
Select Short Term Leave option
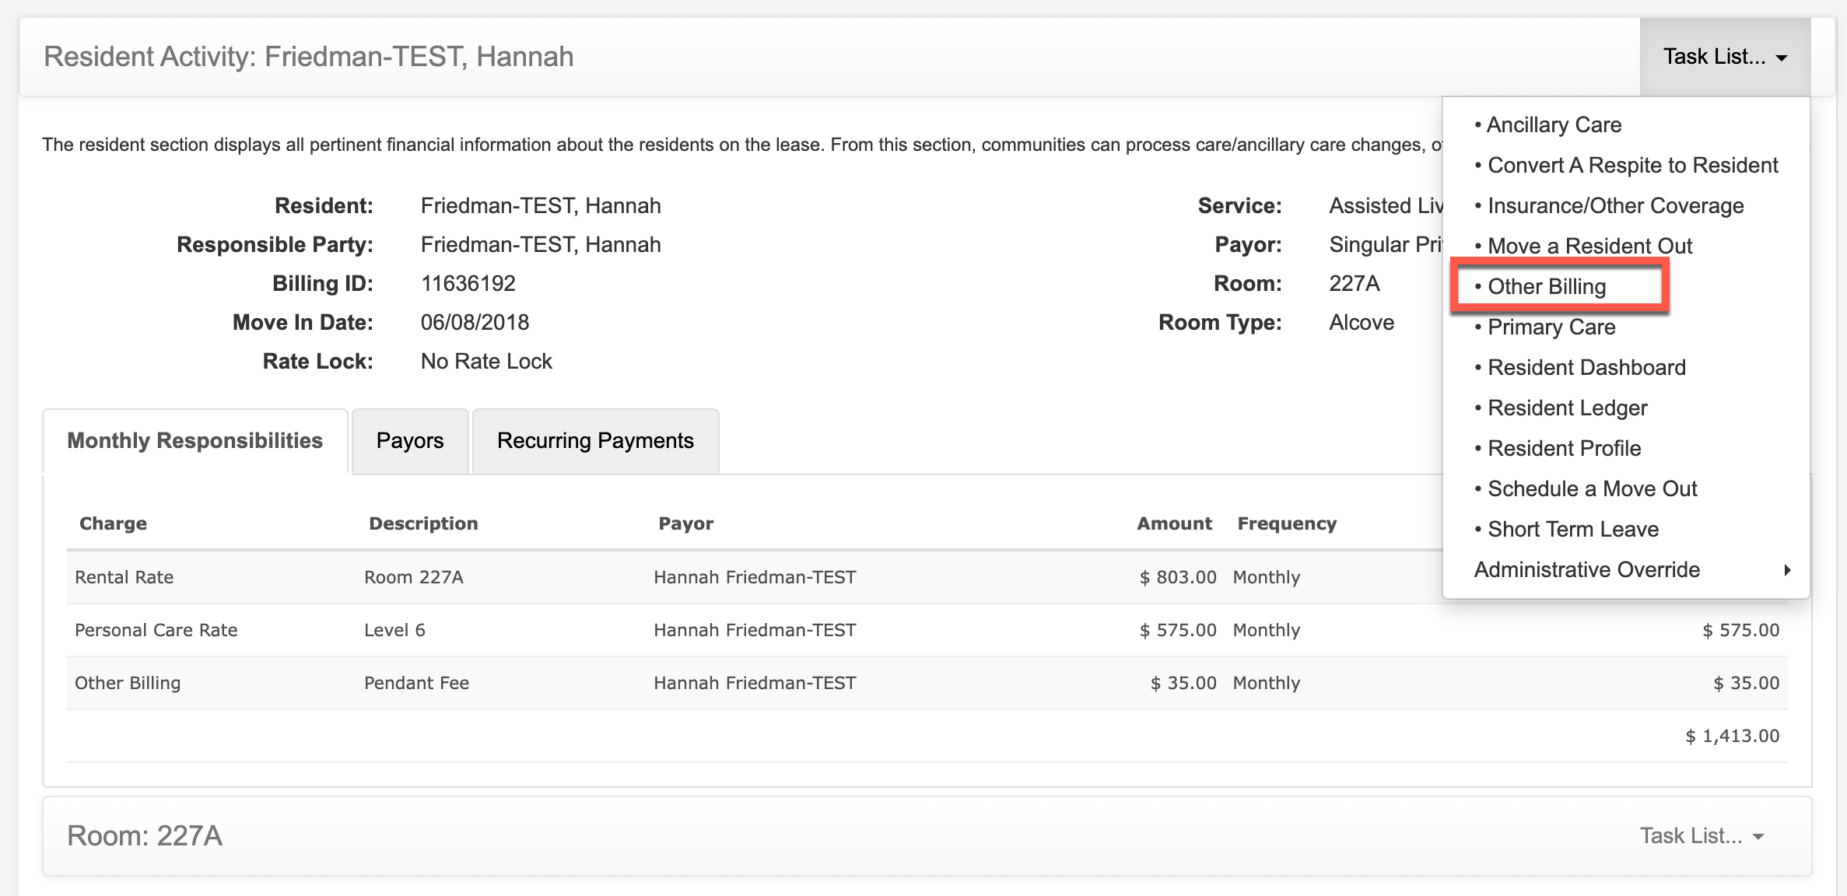(x=1572, y=530)
